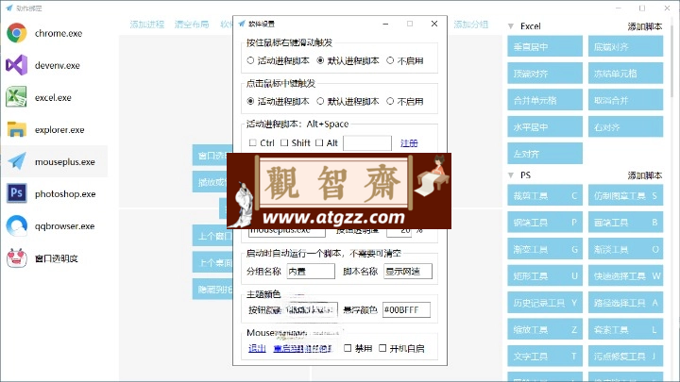Click the 钢笔工具 P script button
680x382 pixels.
coord(545,223)
